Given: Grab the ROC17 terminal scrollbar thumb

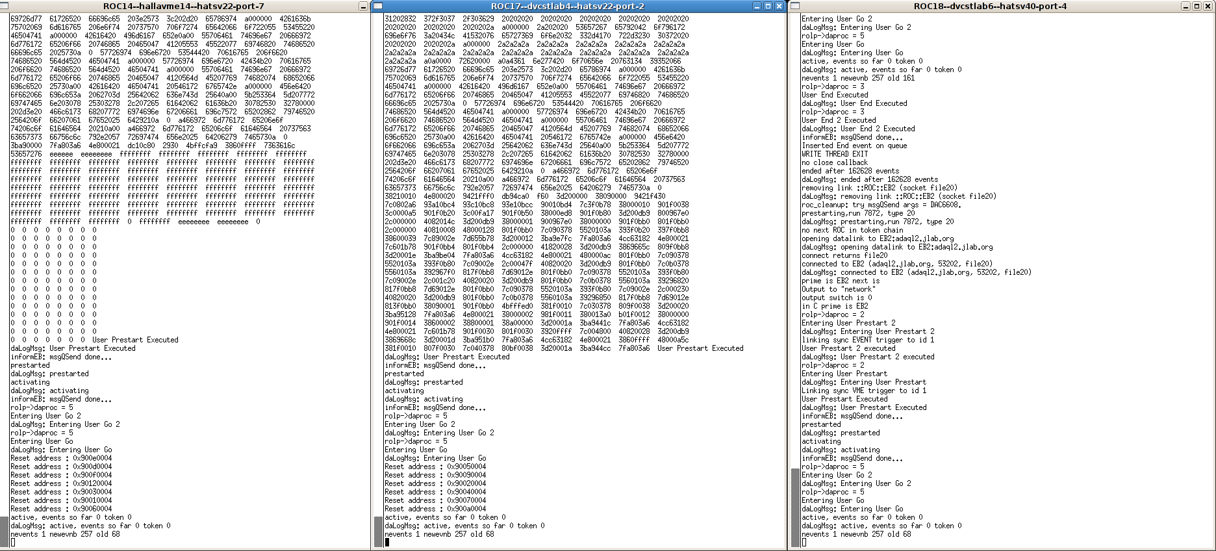Looking at the screenshot, I should click(378, 532).
